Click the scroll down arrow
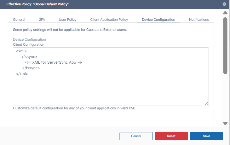 [x=225, y=124]
